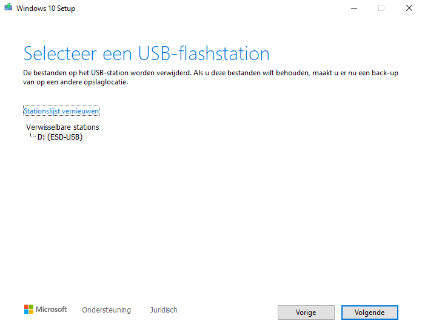Viewport: 422px width, 335px height.
Task: Close the Windows 10 Setup window
Action: (409, 8)
